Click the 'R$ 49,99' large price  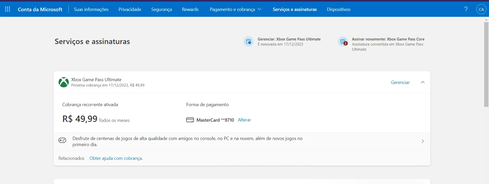coord(80,119)
